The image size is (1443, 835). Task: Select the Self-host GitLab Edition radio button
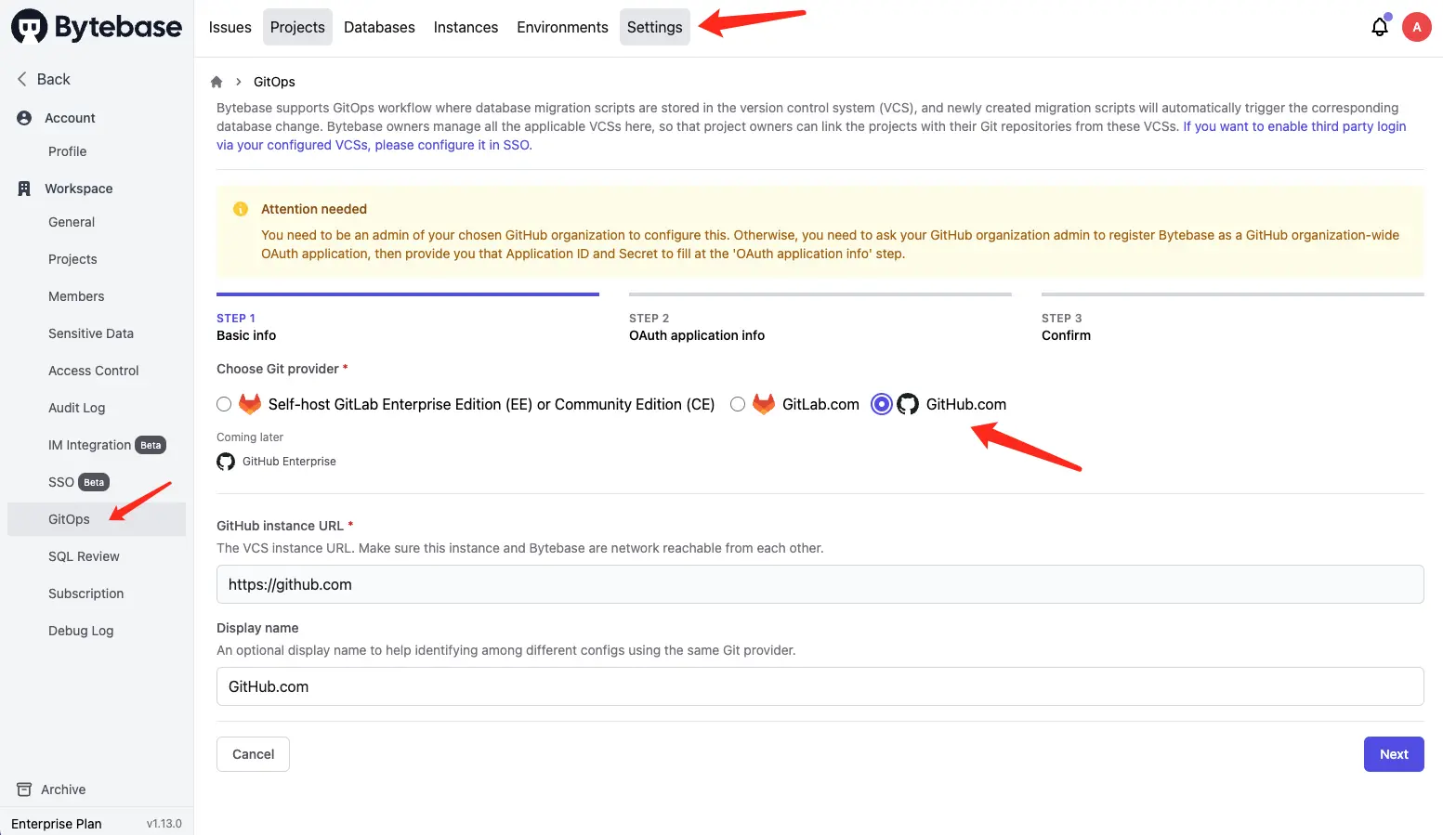(x=224, y=403)
